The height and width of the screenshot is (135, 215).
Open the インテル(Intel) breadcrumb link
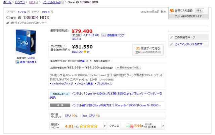click(51, 2)
